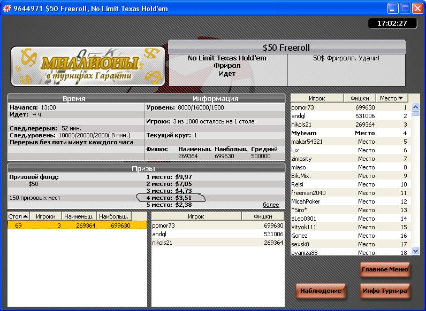Click the poker chip icon in title bar

(6, 9)
